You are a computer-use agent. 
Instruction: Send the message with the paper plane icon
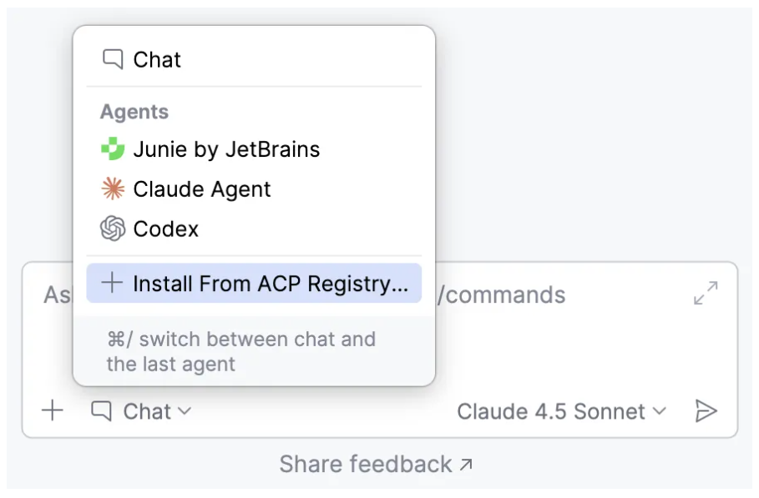pyautogui.click(x=706, y=410)
